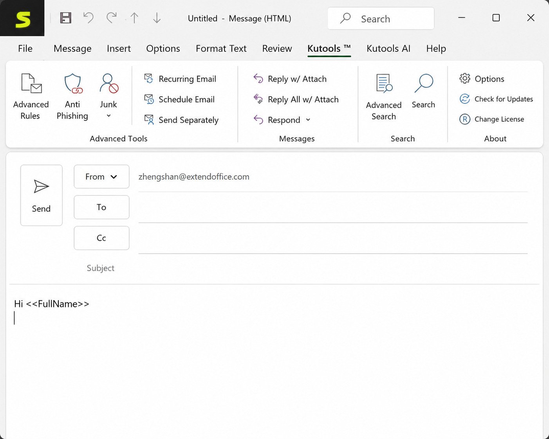Click Send Separately option

coord(181,120)
